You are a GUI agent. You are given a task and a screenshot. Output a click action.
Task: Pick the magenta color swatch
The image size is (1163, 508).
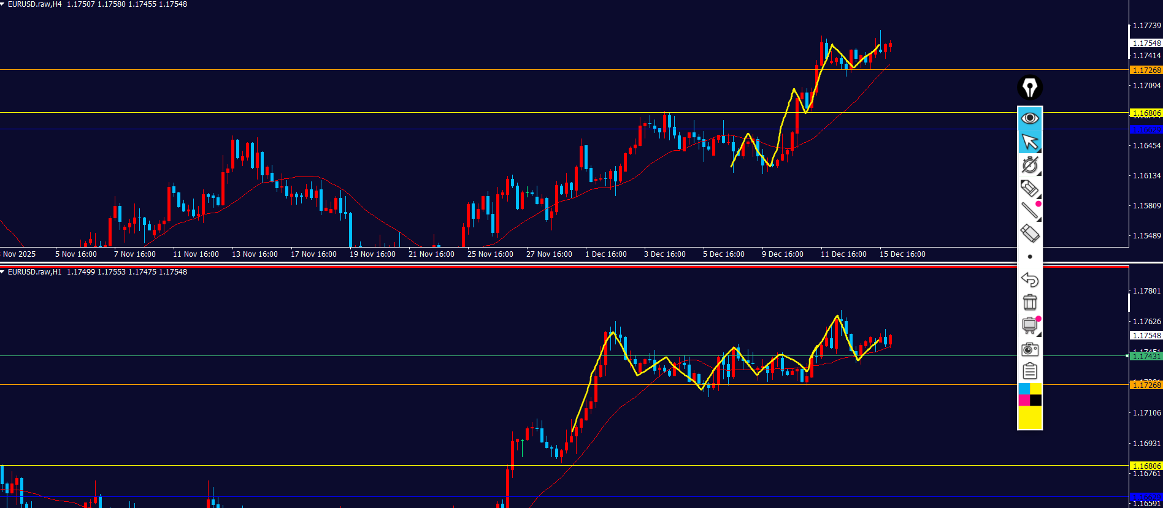point(1024,400)
